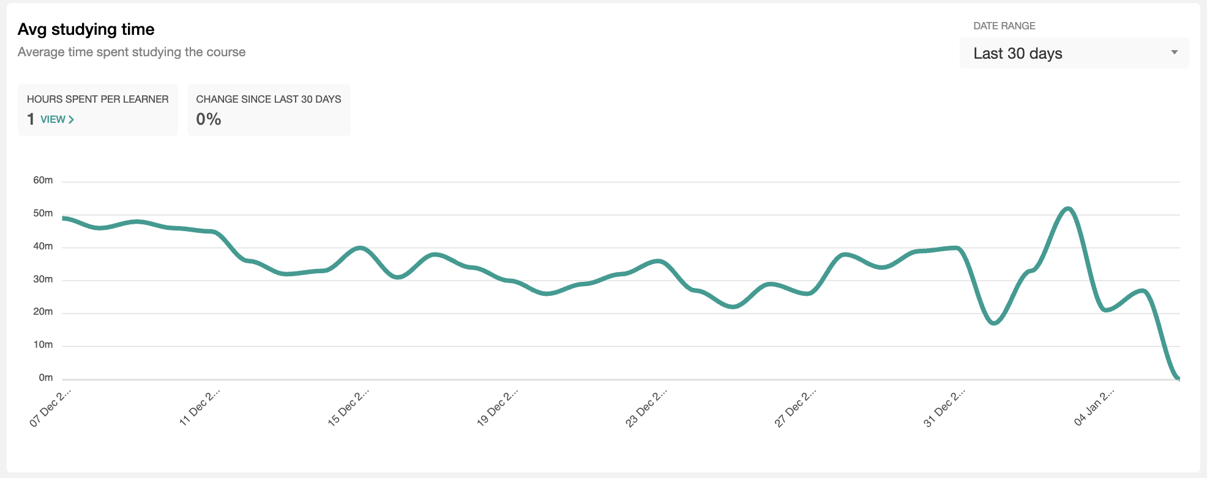This screenshot has width=1207, height=478.
Task: Click the 31 Dec x-axis label
Action: pos(944,406)
